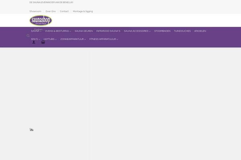Click the Zoeken search field

point(38,29)
